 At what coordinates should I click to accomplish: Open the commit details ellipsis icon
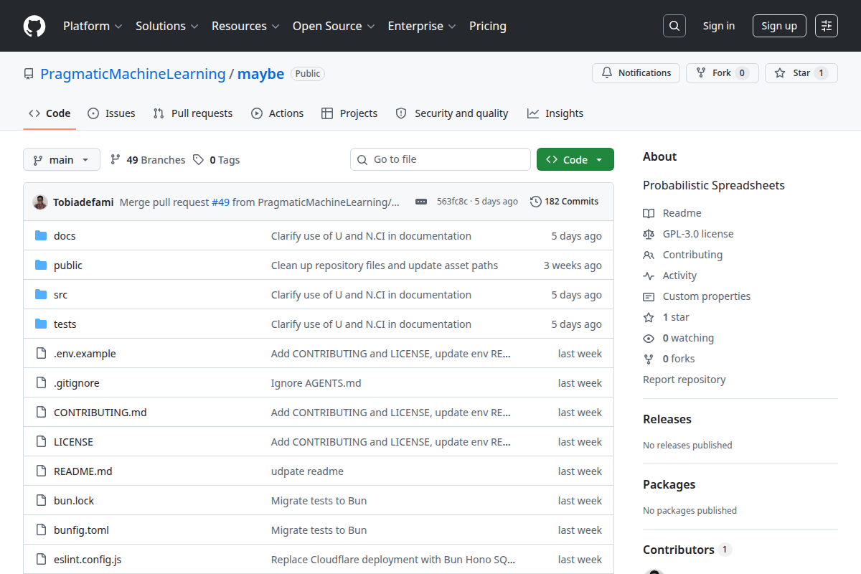point(421,202)
